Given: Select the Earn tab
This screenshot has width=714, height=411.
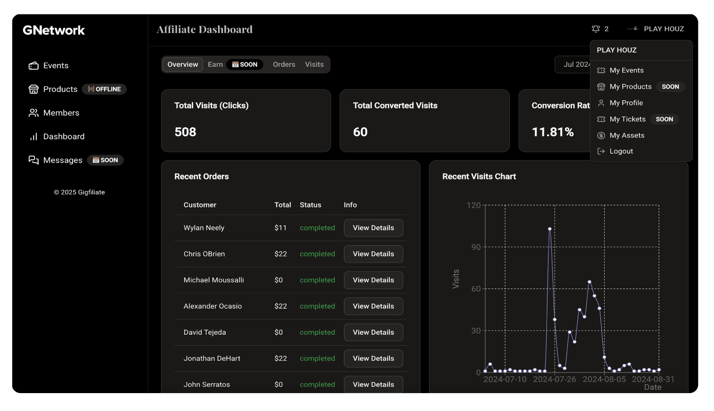Looking at the screenshot, I should (215, 64).
